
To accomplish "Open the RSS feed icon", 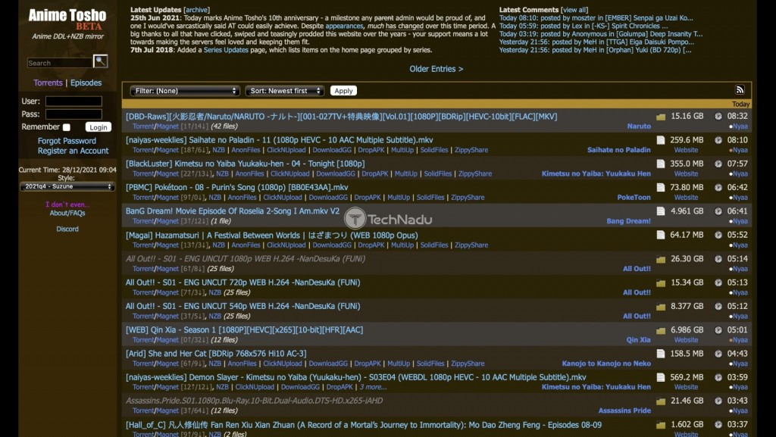I will [740, 89].
